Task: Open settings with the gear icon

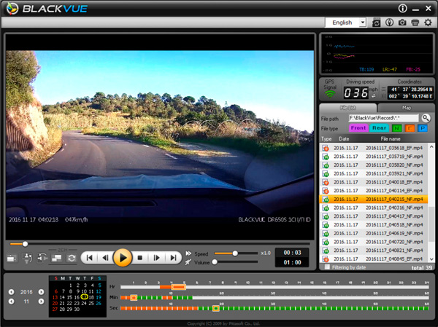Action: click(428, 23)
